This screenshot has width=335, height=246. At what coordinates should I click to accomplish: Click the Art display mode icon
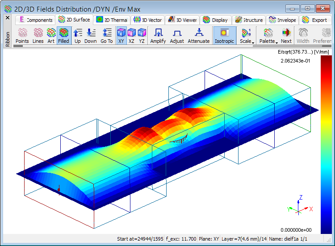tap(51, 36)
